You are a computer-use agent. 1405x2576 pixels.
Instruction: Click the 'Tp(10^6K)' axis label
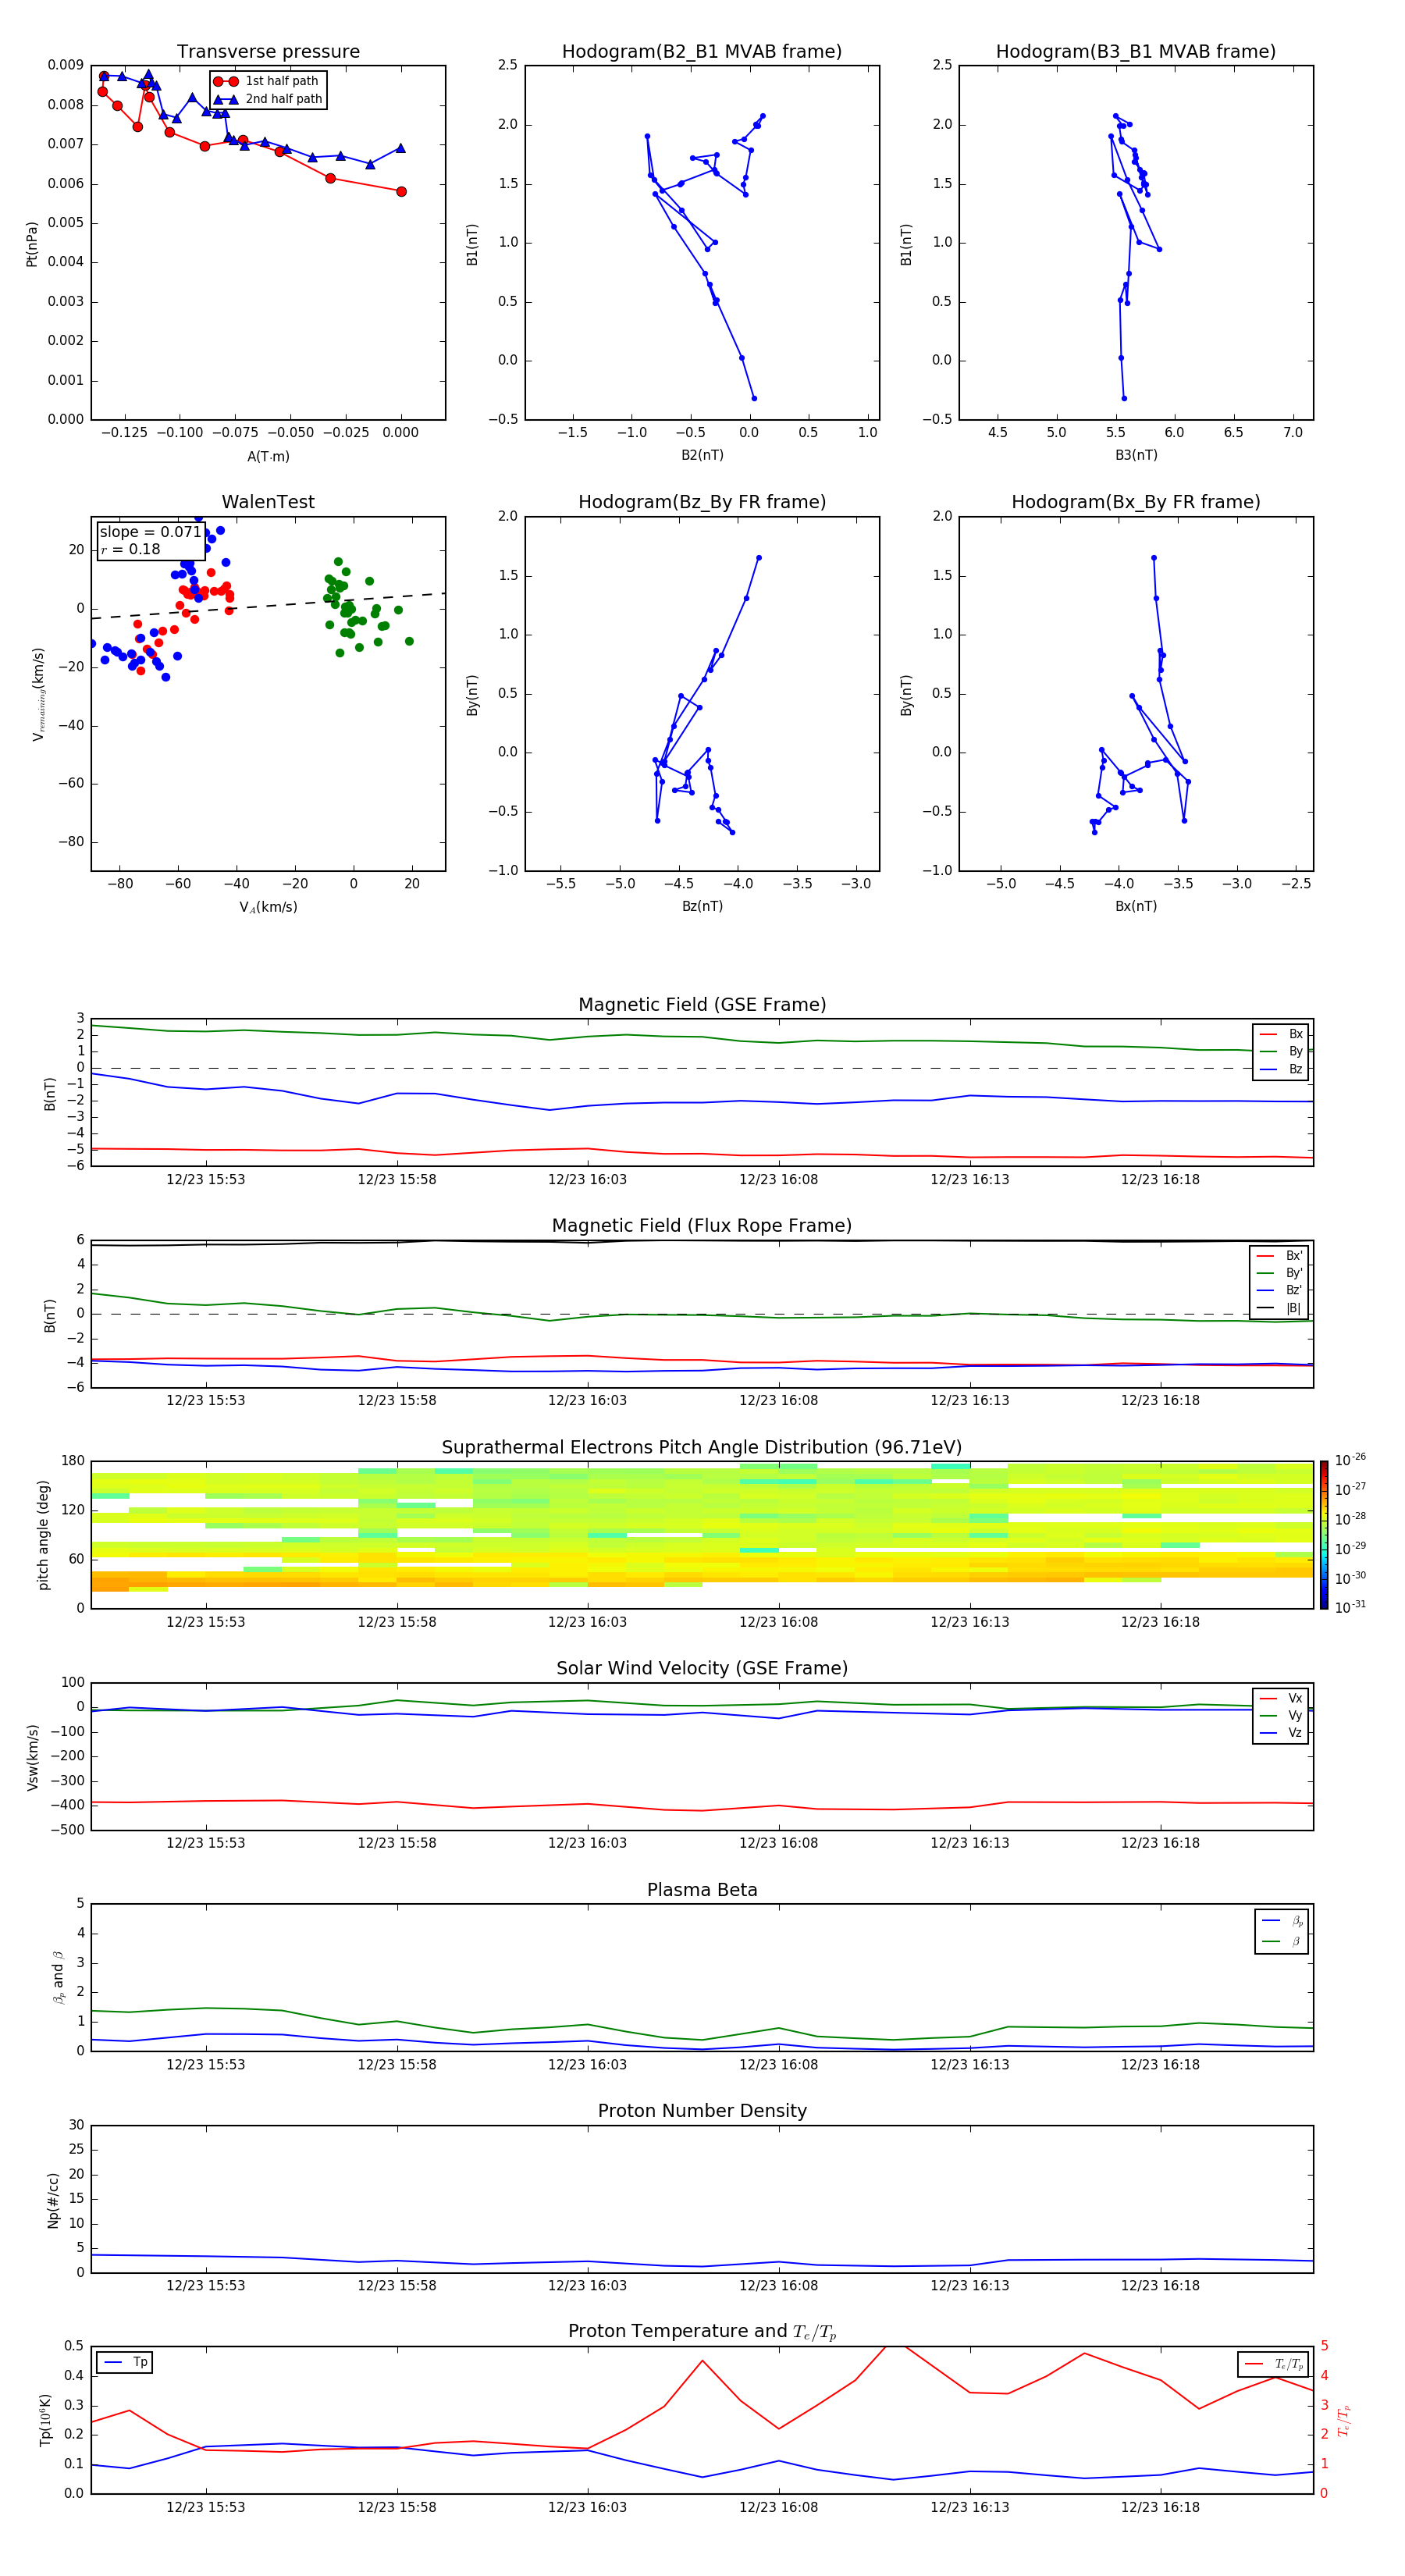pos(45,2420)
